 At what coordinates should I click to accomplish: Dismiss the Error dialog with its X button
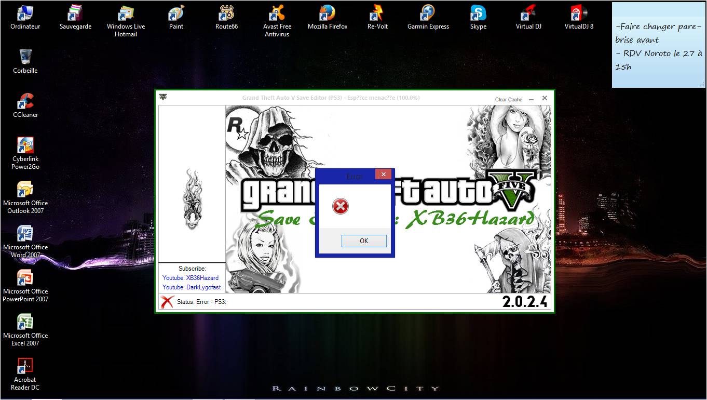[383, 175]
